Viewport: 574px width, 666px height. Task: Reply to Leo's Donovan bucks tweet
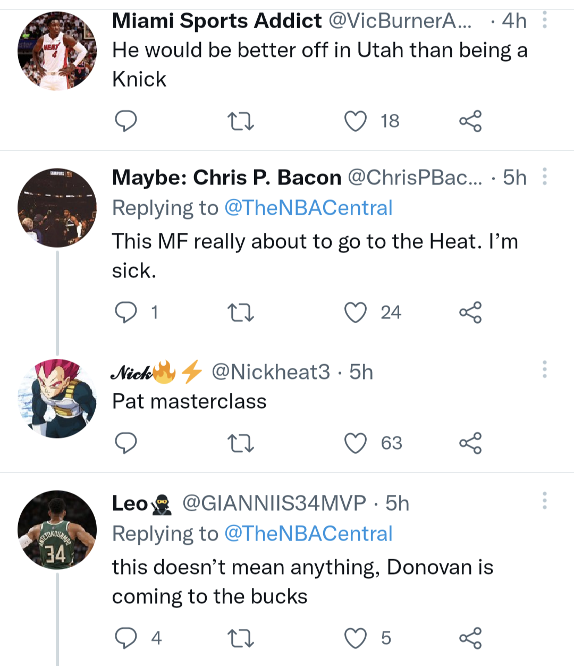click(126, 638)
